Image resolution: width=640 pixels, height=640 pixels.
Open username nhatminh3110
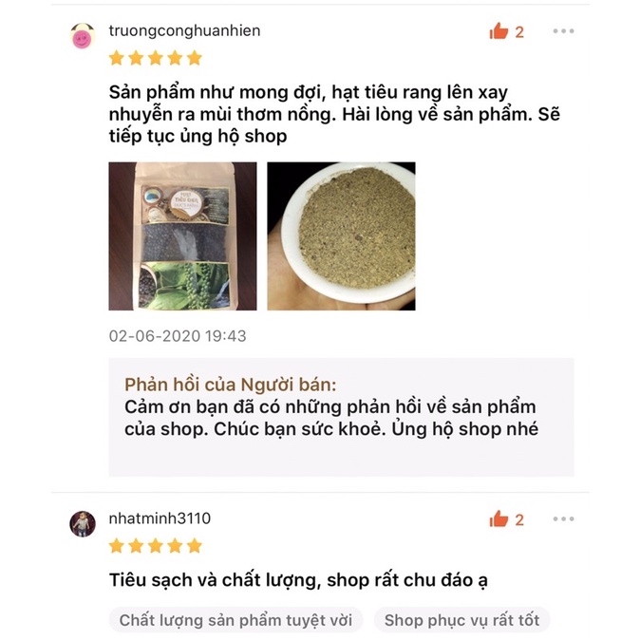tap(160, 518)
